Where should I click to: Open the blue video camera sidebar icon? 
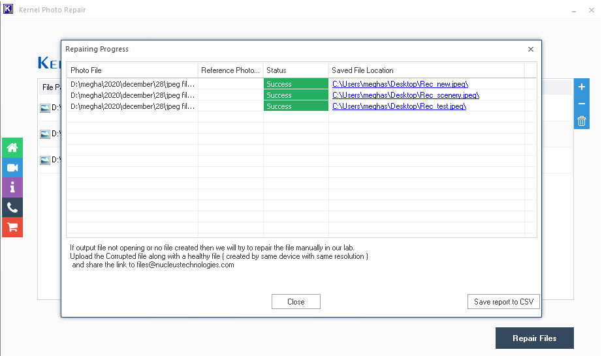tap(12, 168)
